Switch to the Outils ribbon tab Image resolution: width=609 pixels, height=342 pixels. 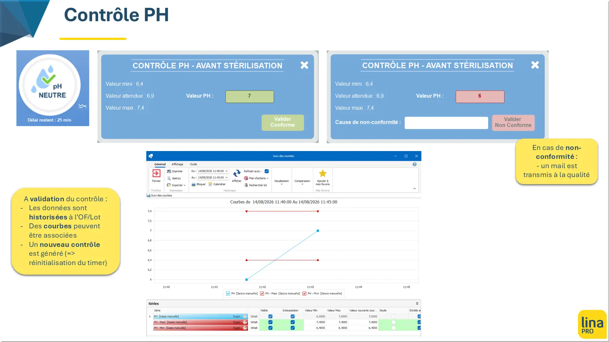(193, 164)
